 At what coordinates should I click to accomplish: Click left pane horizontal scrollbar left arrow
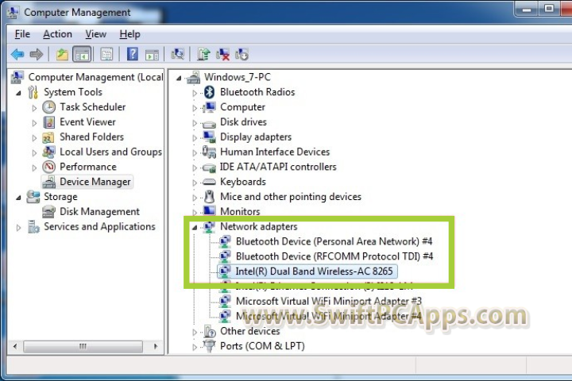pos(15,346)
